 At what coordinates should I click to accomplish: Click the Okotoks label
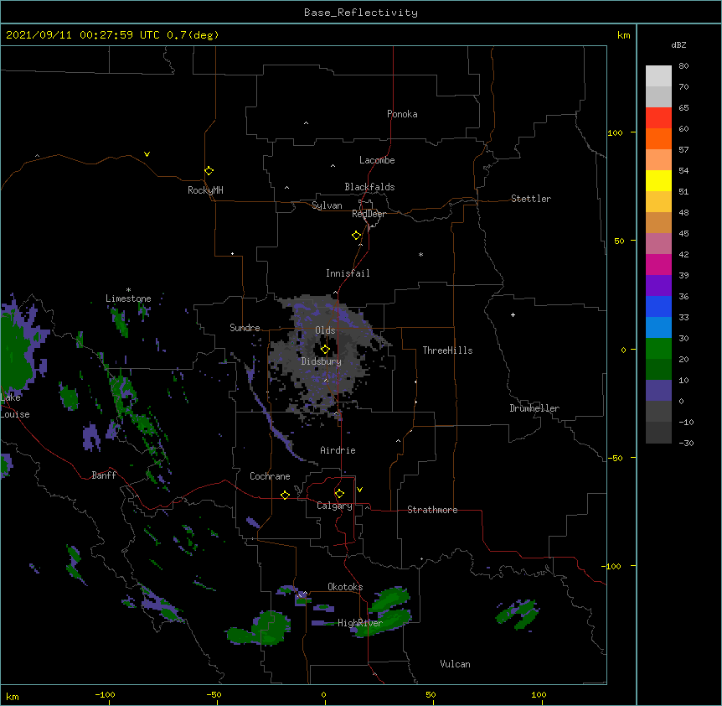(345, 587)
